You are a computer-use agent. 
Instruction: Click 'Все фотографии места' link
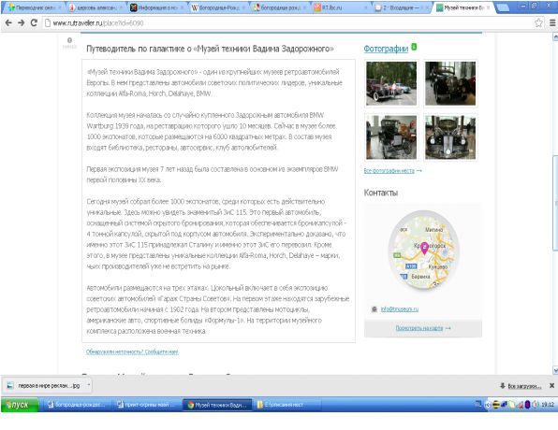click(x=389, y=171)
